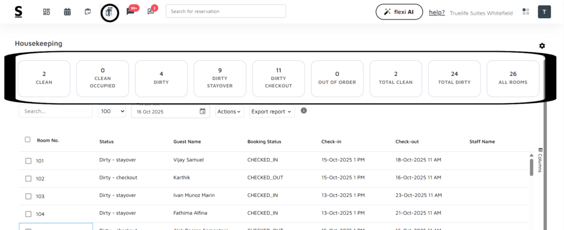Click the help? link
564x230 pixels.
click(437, 12)
